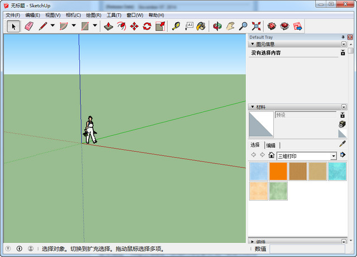Open the Extension Warehouse icon
Image resolution: width=357 pixels, height=257 pixels.
click(x=284, y=26)
